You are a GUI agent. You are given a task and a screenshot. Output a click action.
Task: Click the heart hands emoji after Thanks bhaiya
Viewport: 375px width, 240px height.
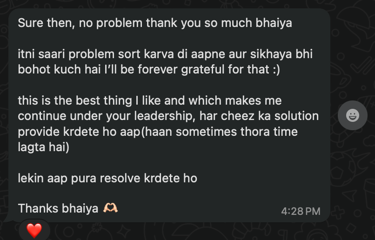tap(110, 208)
